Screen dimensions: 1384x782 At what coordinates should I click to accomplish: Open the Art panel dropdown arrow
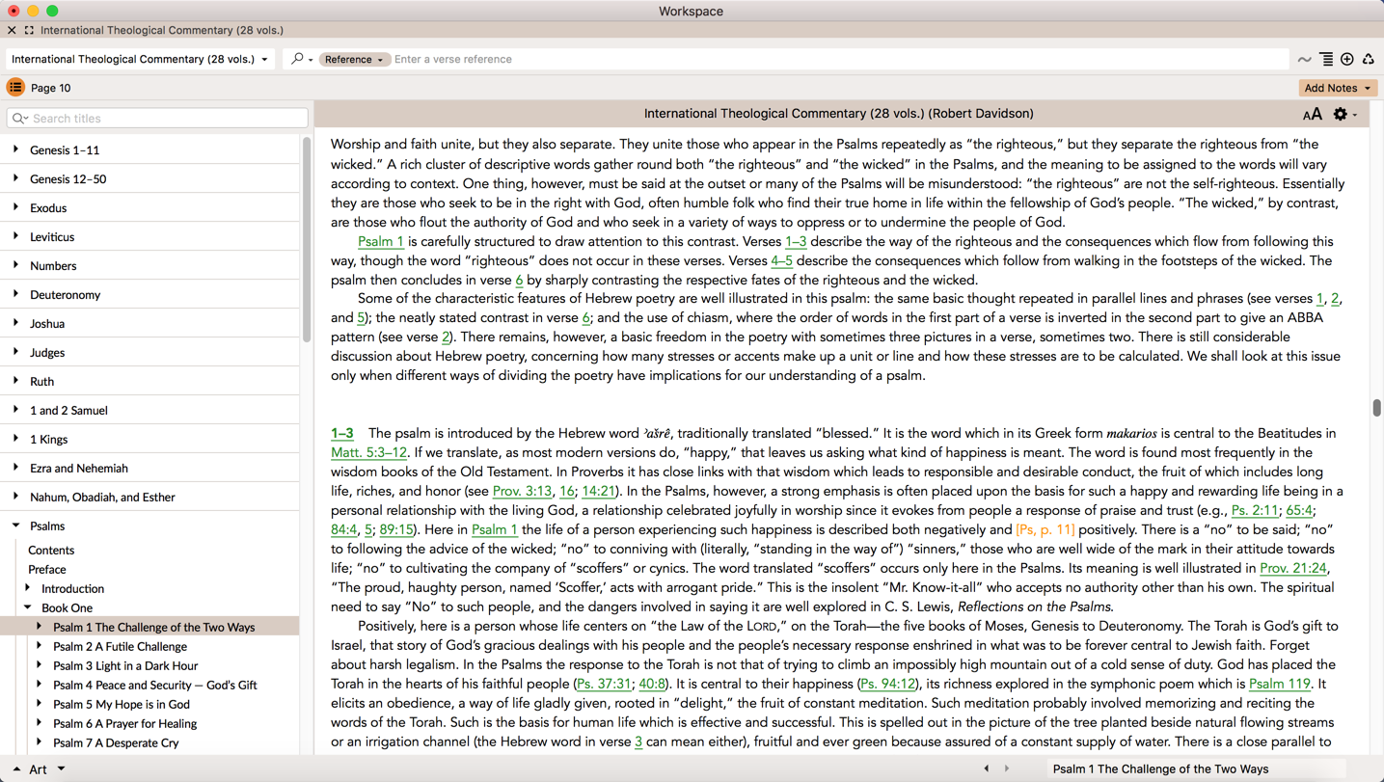61,769
